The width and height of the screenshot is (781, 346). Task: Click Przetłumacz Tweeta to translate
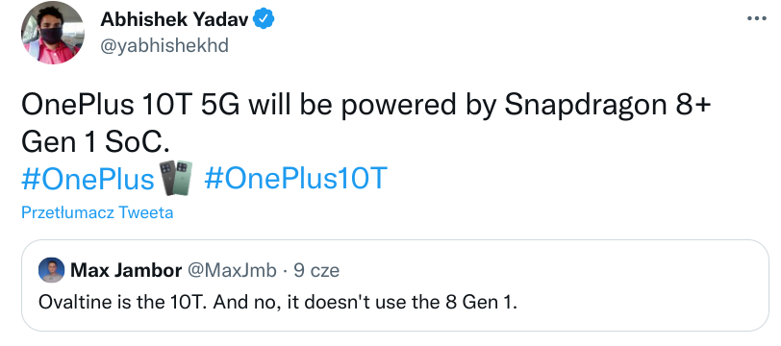(97, 213)
